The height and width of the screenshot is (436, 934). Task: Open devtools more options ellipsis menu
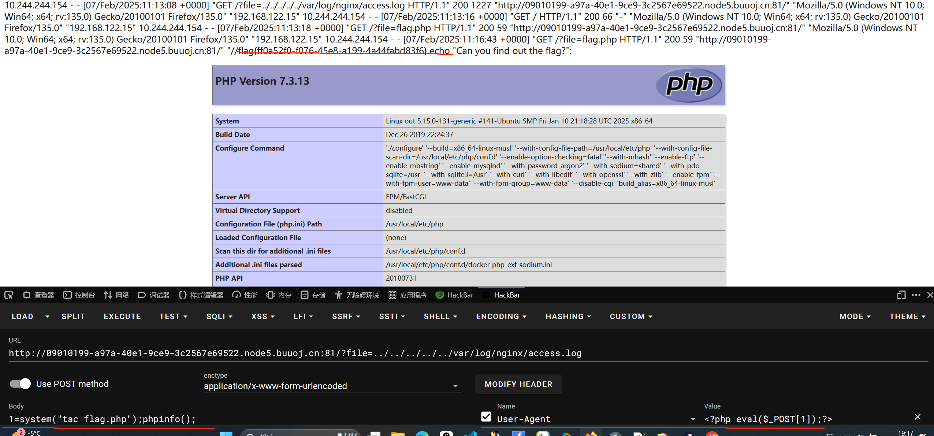(916, 295)
